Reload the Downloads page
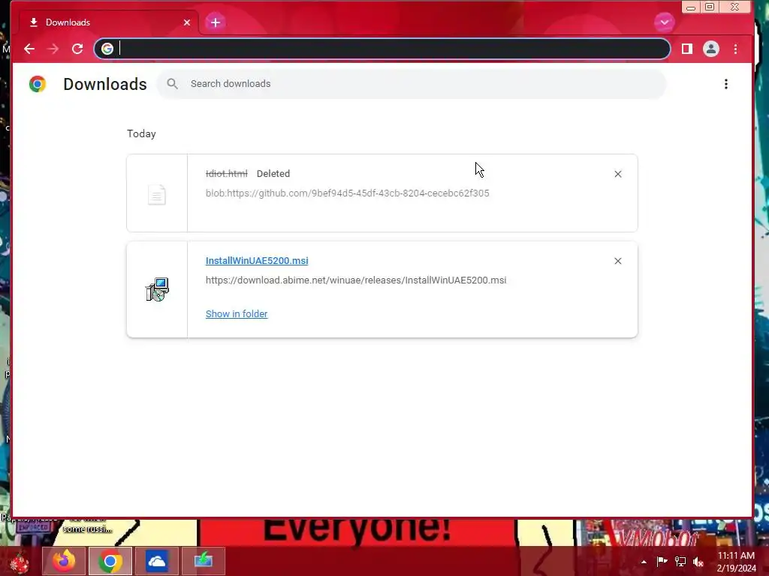The width and height of the screenshot is (769, 576). [77, 49]
